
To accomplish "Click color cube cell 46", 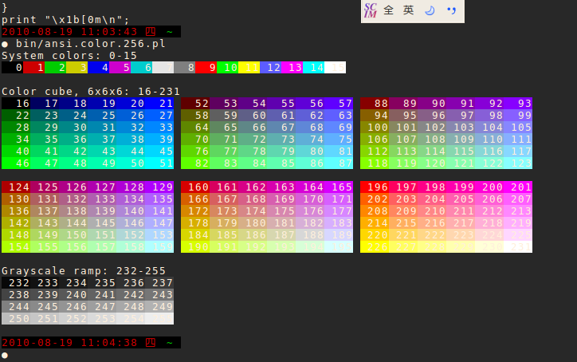I will [16, 163].
